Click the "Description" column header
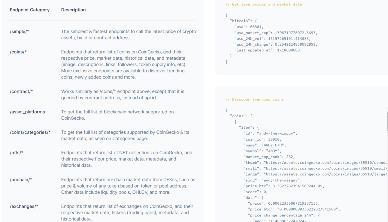 point(74,10)
